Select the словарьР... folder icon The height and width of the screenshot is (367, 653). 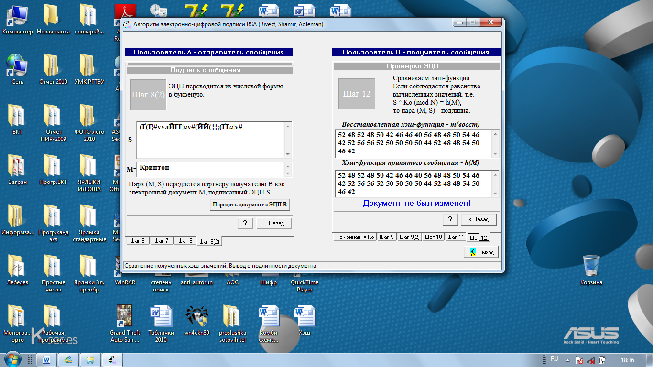89,19
